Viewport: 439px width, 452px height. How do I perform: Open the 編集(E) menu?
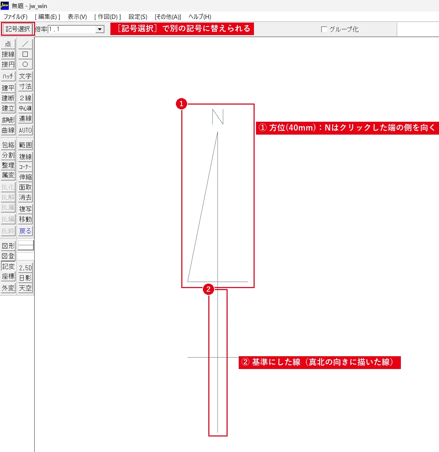[x=48, y=17]
